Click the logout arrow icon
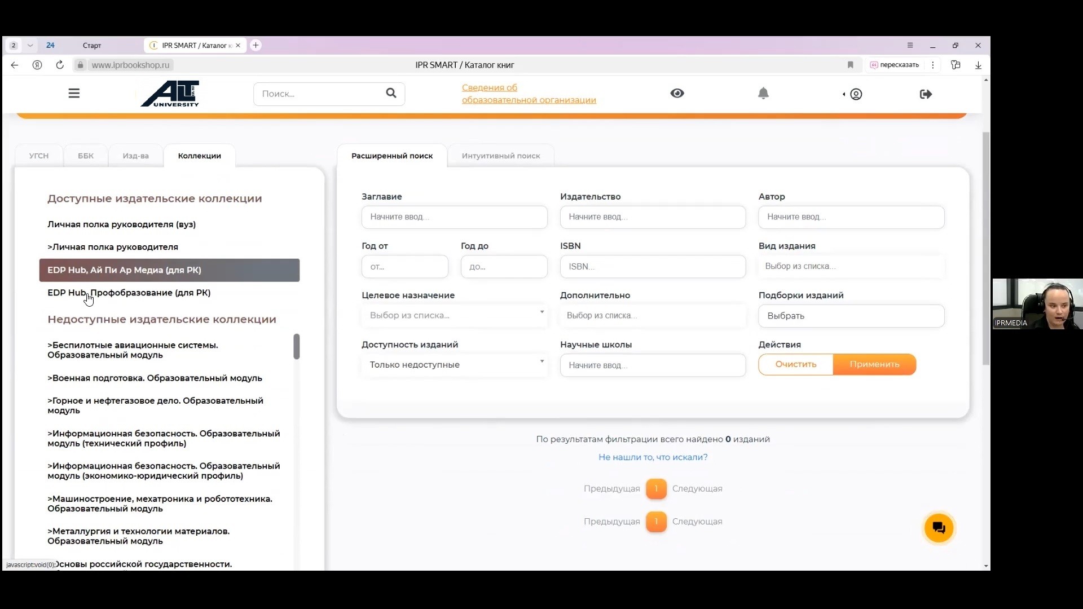This screenshot has height=609, width=1083. 926,94
